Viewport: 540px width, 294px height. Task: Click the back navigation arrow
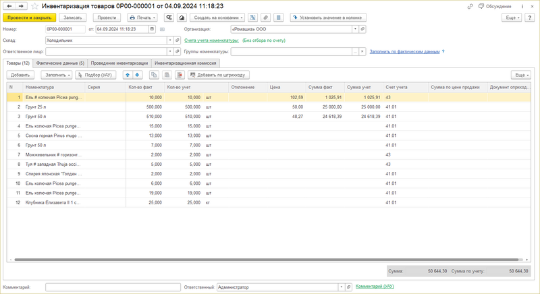click(9, 6)
